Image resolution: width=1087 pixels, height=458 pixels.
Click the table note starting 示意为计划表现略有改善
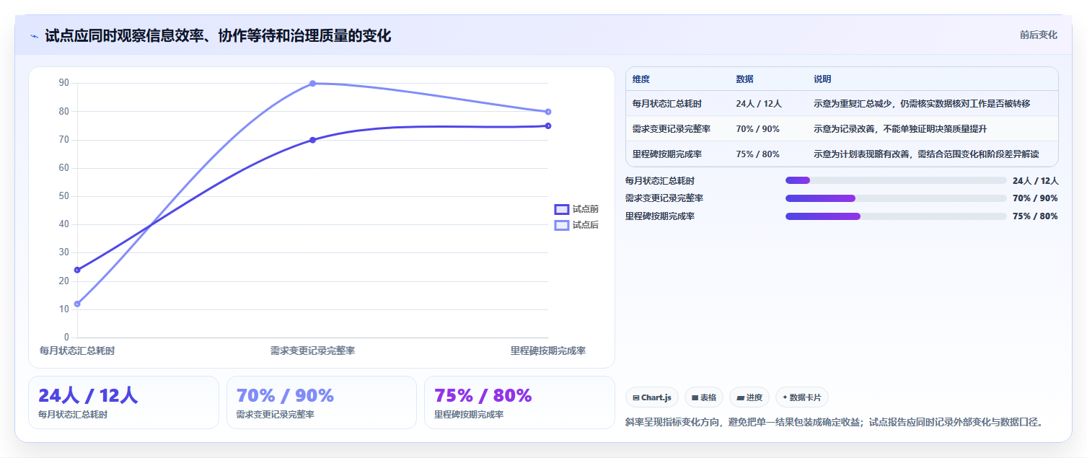[x=926, y=154]
